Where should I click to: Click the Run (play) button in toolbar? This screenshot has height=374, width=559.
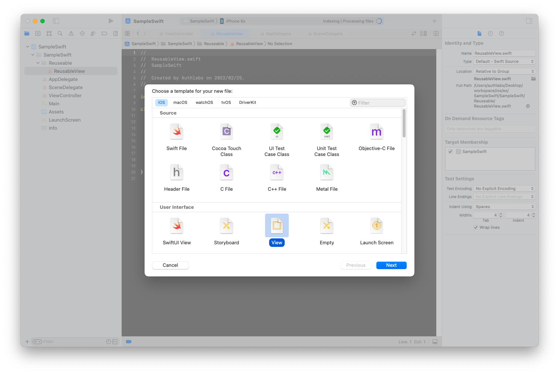tap(111, 21)
